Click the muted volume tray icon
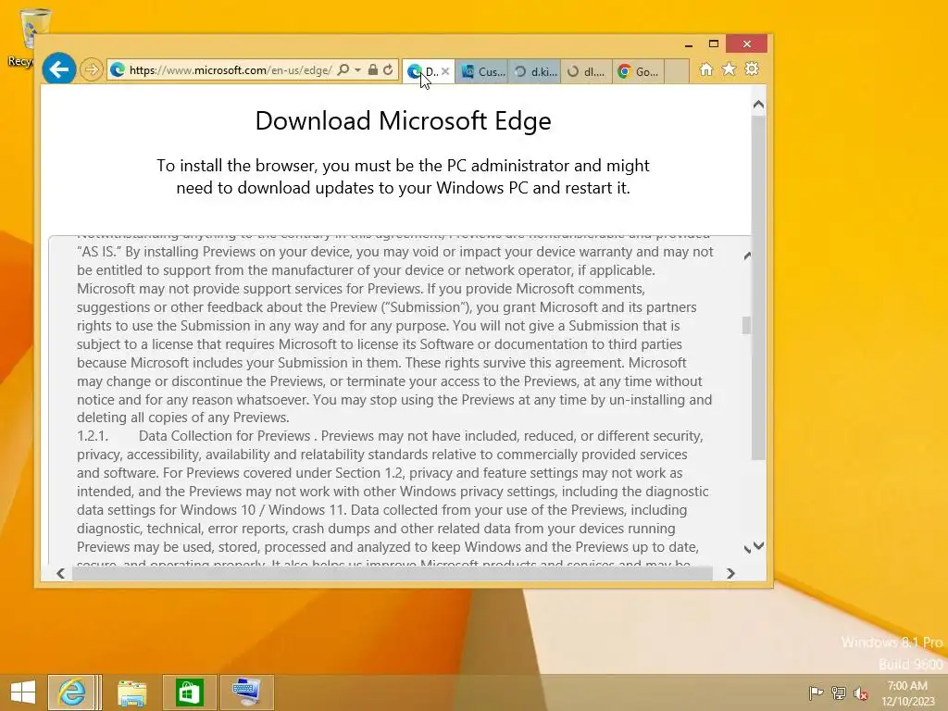 click(x=861, y=693)
